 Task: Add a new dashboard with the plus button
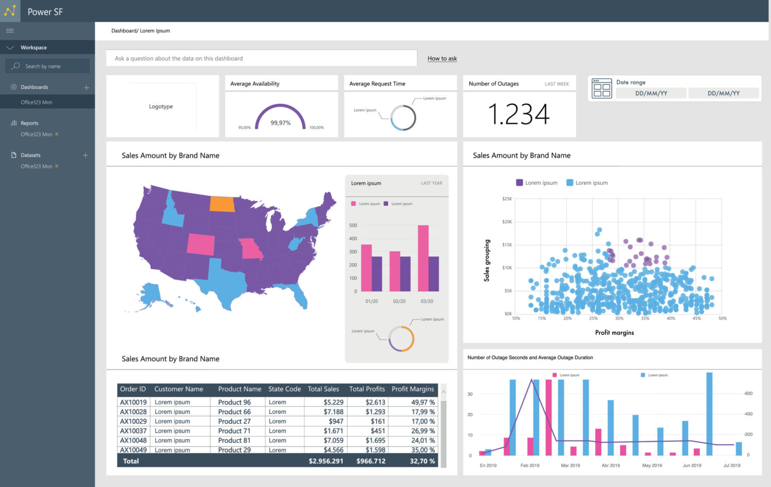(86, 87)
